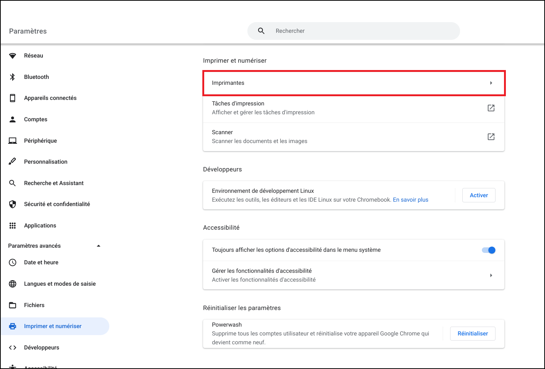Collapse the Paramètres avancés section
Viewport: 545px width, 369px height.
[x=99, y=246]
